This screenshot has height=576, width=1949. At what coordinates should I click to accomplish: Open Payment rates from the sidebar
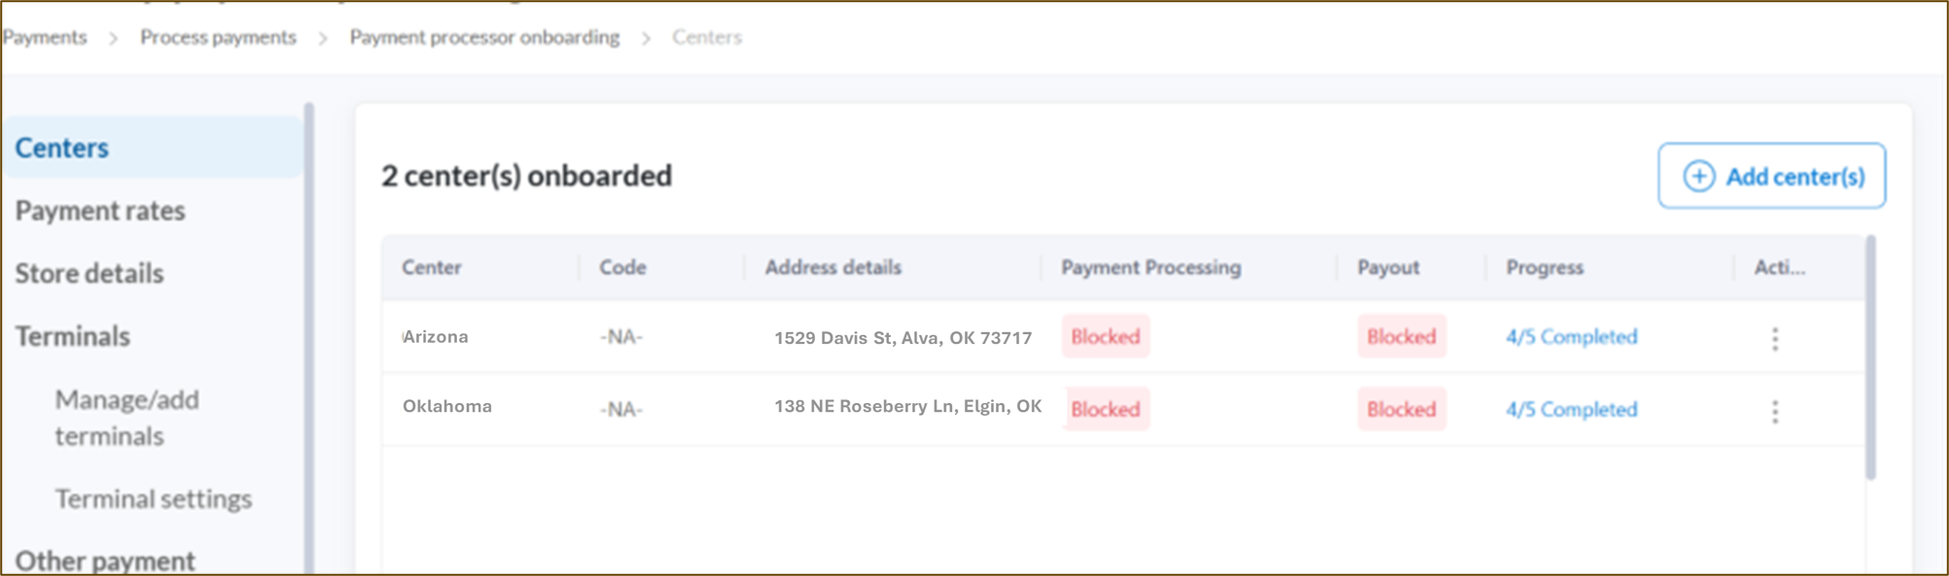[x=100, y=211]
